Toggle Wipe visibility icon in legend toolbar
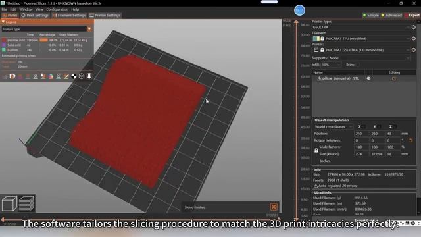Image resolution: width=421 pixels, height=237 pixels. pyautogui.click(x=12, y=76)
